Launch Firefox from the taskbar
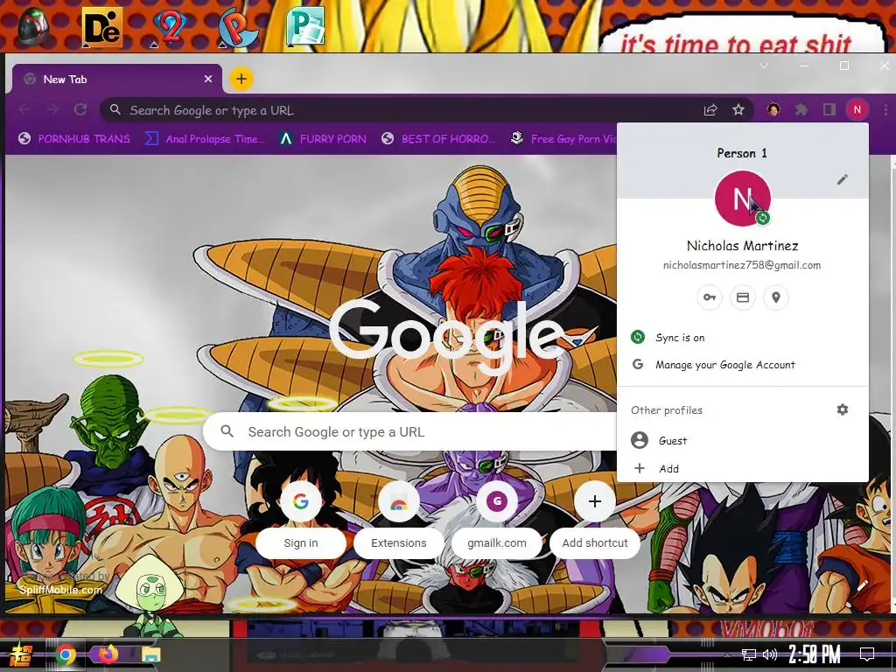The width and height of the screenshot is (896, 672). [108, 654]
